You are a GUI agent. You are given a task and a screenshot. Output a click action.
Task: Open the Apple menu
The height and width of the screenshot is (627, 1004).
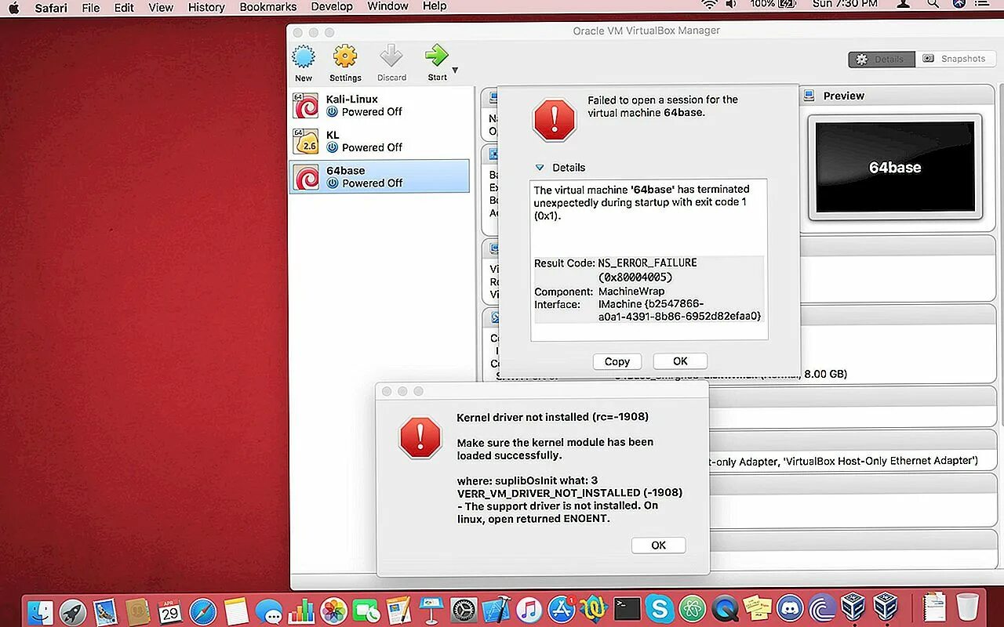tap(13, 7)
